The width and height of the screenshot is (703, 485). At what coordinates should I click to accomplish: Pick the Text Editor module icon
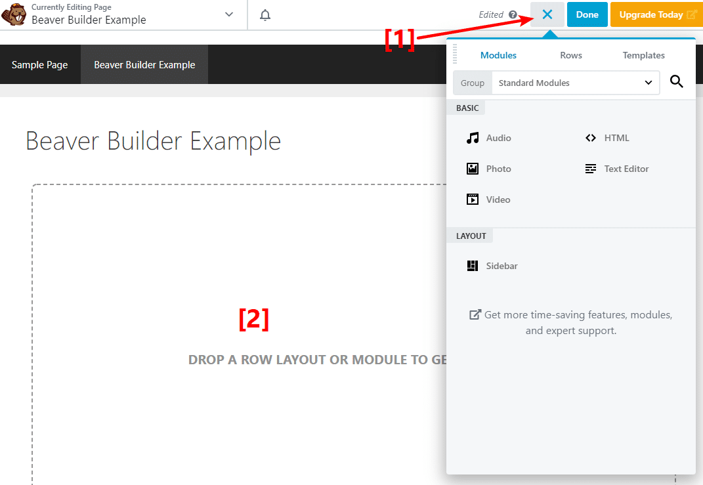[591, 169]
